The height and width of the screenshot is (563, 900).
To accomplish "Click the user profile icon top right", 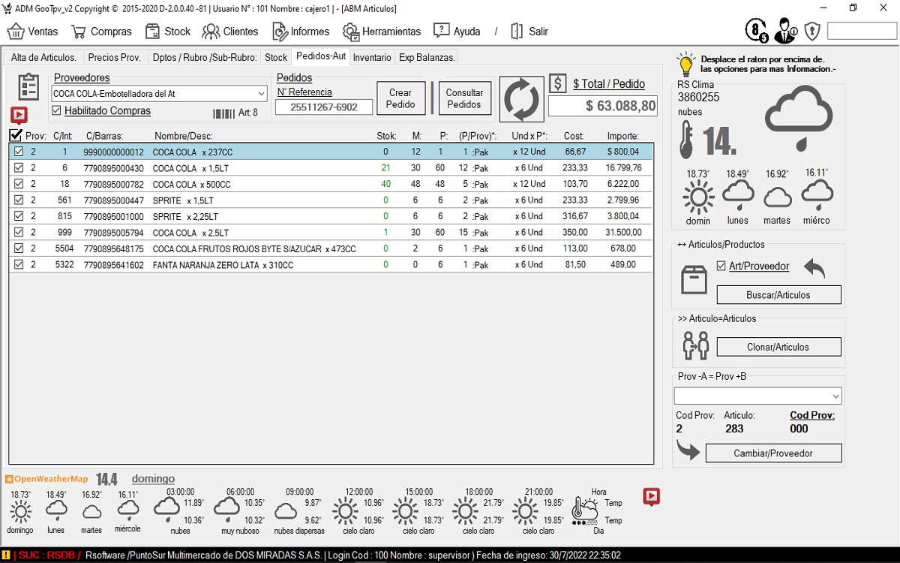I will (787, 30).
